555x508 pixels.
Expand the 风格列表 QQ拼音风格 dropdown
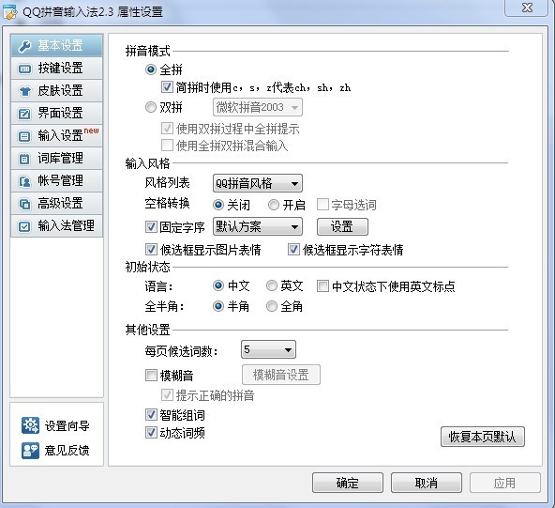point(257,183)
